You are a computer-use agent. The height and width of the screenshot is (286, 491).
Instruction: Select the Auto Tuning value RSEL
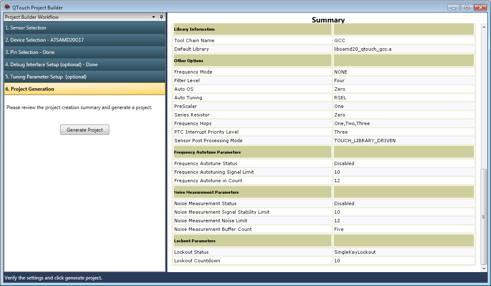point(340,98)
